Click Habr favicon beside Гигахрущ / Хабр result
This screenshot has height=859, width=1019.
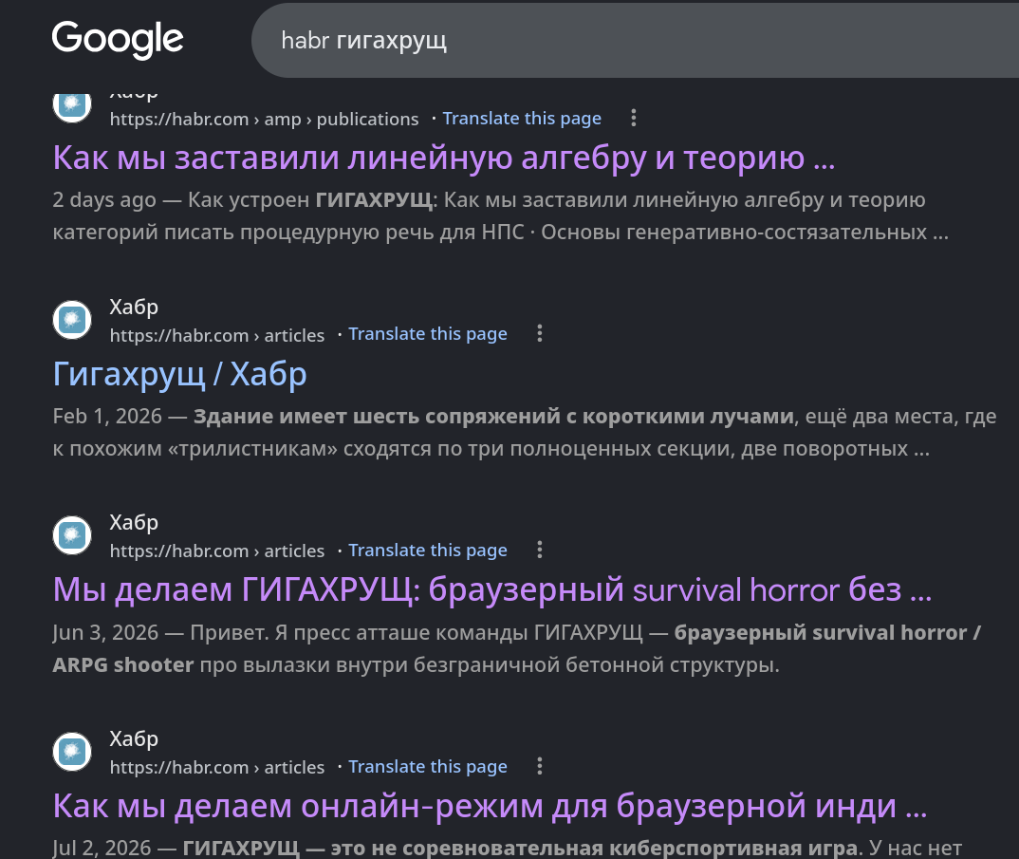(72, 319)
